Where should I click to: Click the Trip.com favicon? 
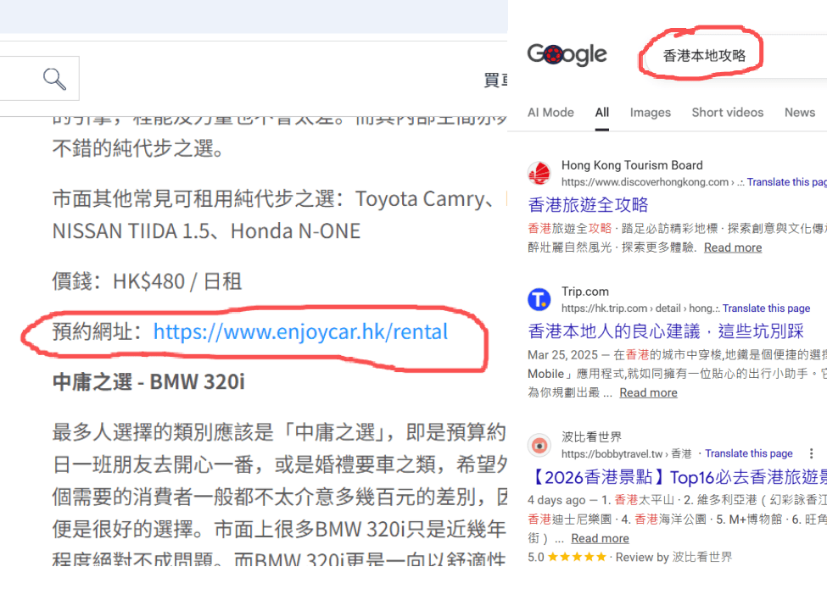click(x=539, y=300)
